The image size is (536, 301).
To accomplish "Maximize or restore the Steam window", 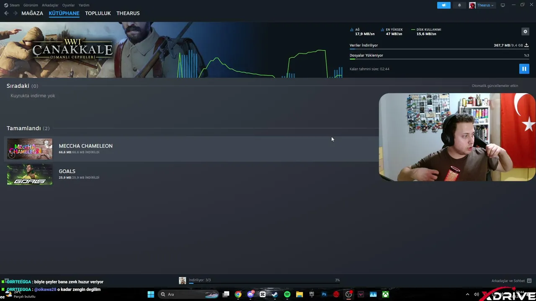I will coord(522,5).
